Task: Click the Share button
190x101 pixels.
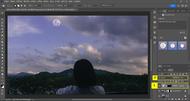Action: (x=173, y=6)
